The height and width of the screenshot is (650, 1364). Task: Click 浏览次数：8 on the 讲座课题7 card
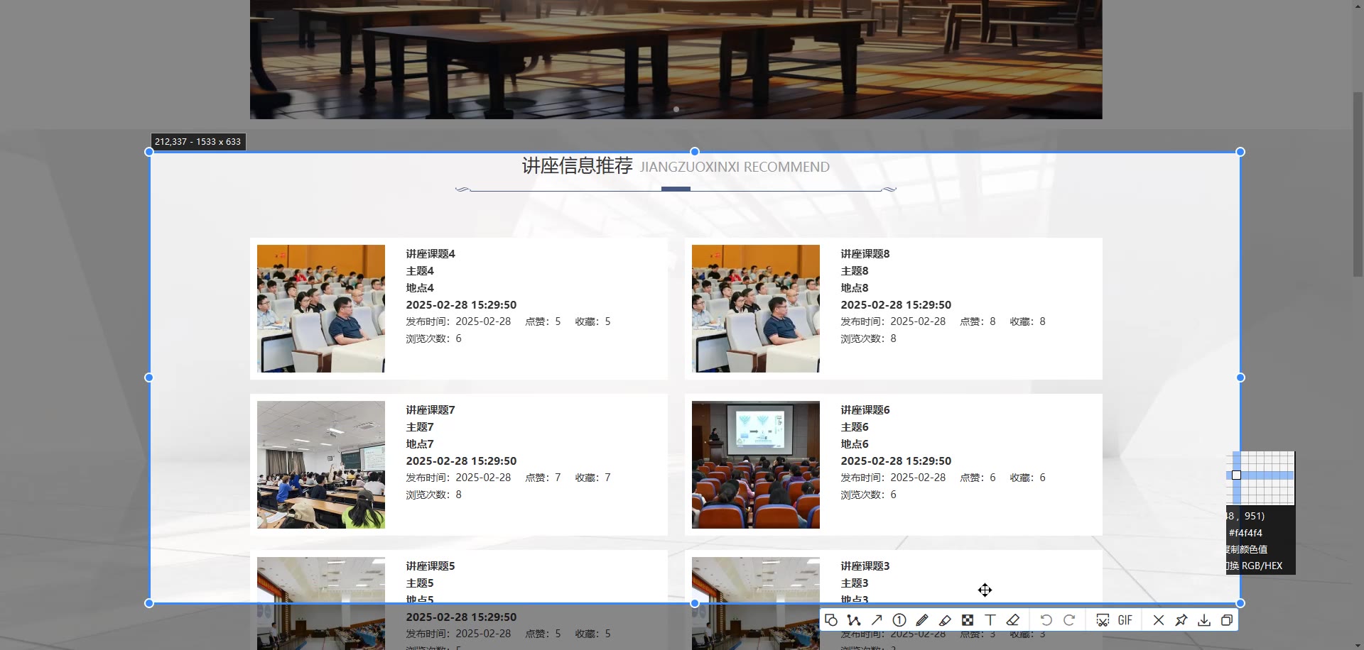click(433, 495)
